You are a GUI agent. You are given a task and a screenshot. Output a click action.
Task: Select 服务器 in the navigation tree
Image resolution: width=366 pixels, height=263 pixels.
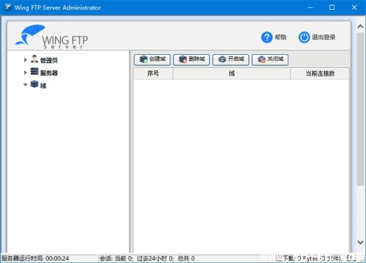(49, 73)
